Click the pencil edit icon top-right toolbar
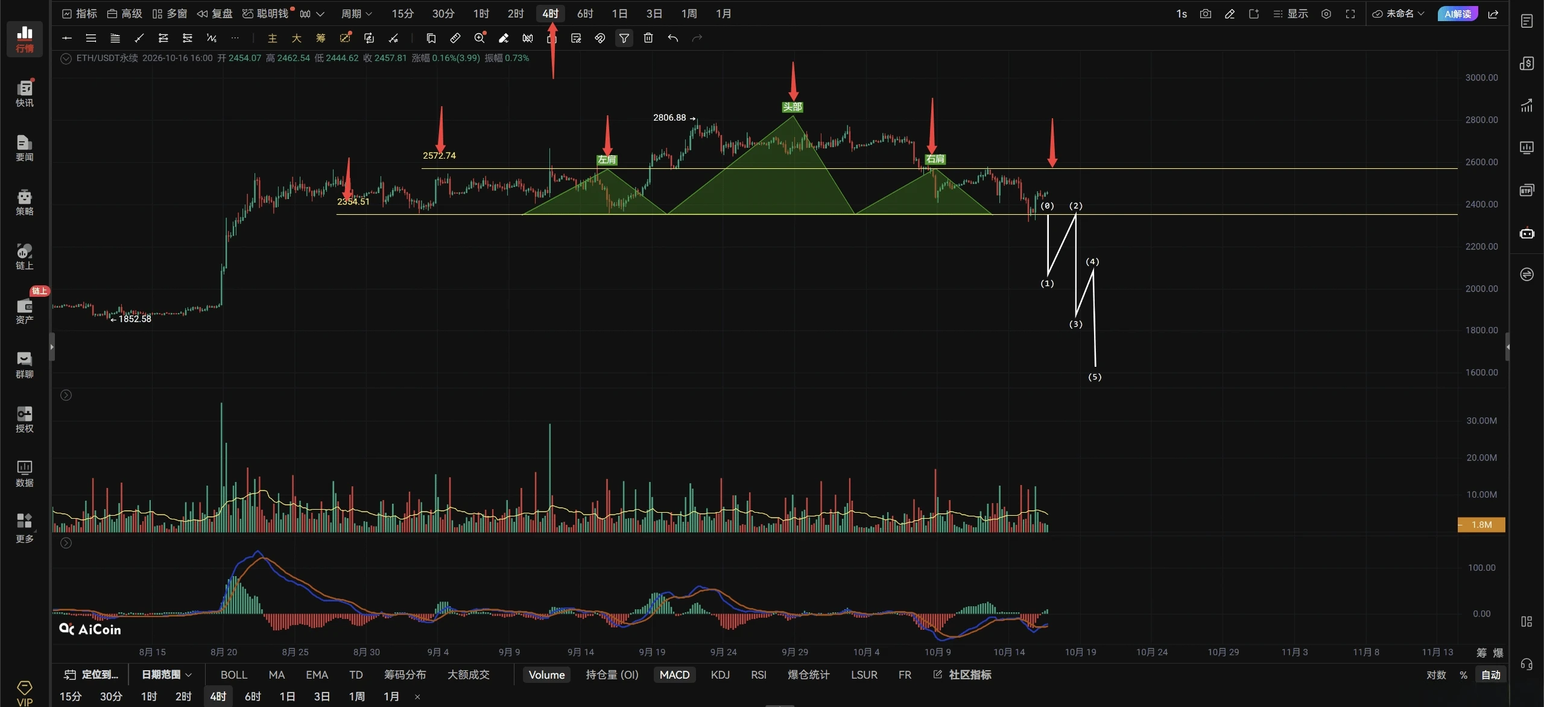 [1230, 14]
